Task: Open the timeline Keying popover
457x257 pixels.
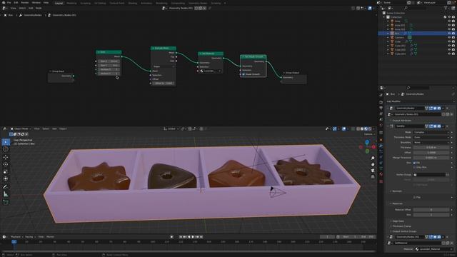Action: tap(30, 237)
